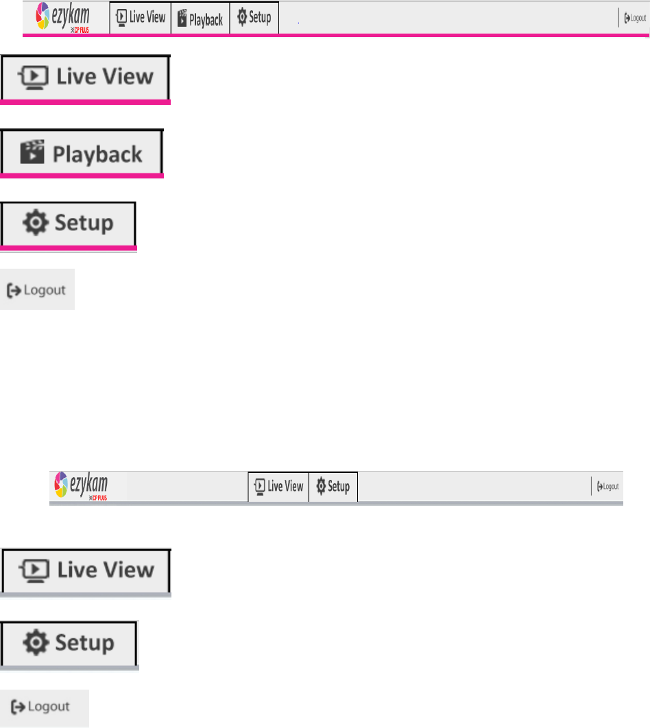Viewport: 650px width, 728px height.
Task: Click the ezykam logo in gray-underlined navbar
Action: click(x=81, y=485)
